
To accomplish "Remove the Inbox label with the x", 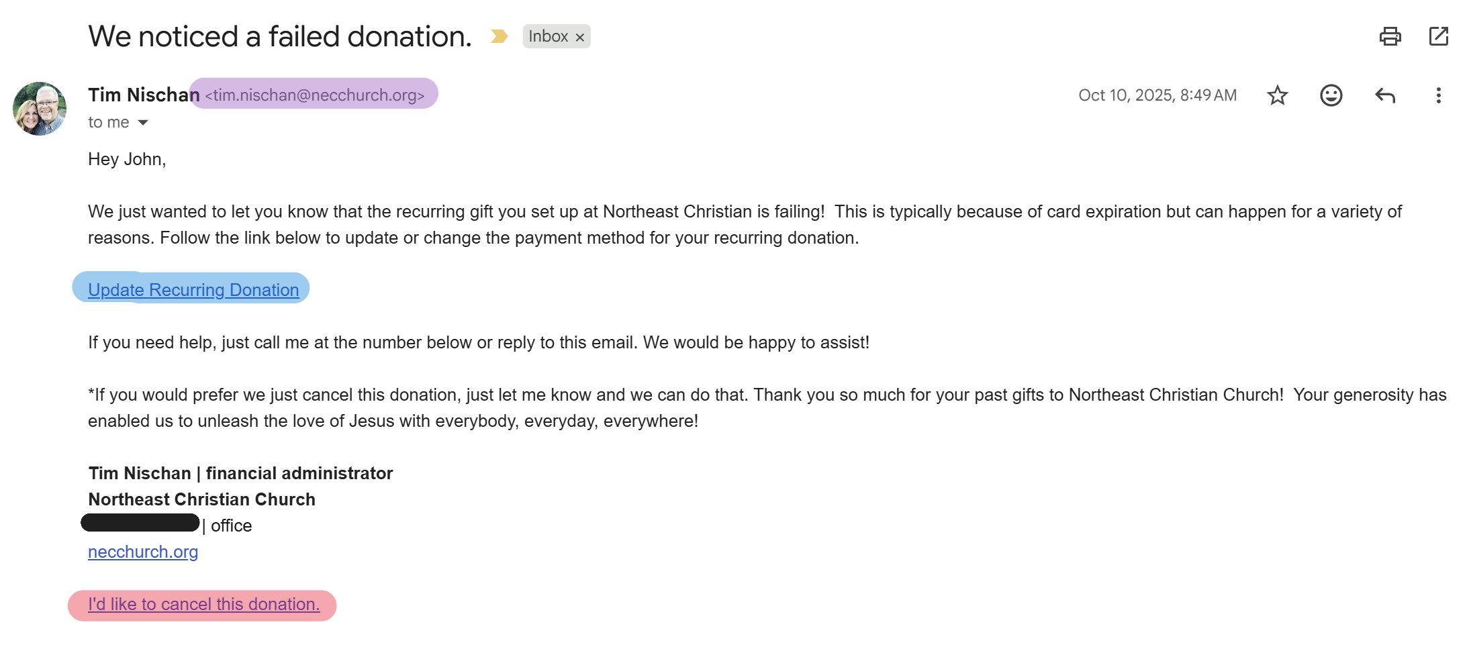I will pos(579,36).
